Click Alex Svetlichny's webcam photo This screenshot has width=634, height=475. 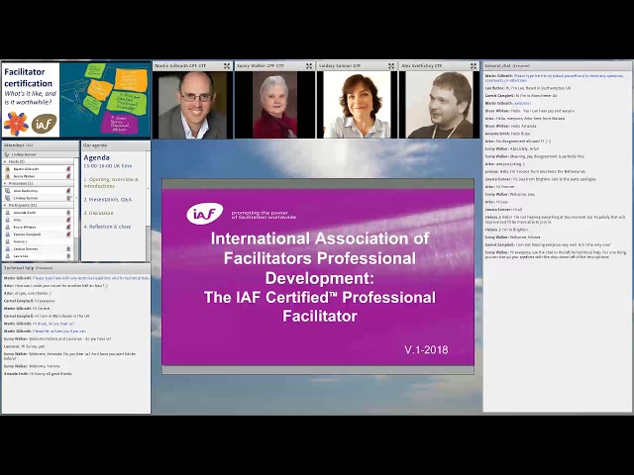439,106
